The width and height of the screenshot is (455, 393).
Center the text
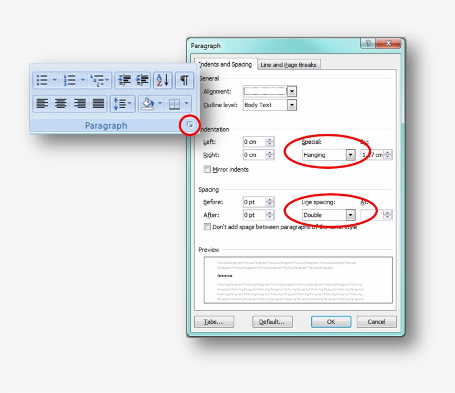pos(60,103)
